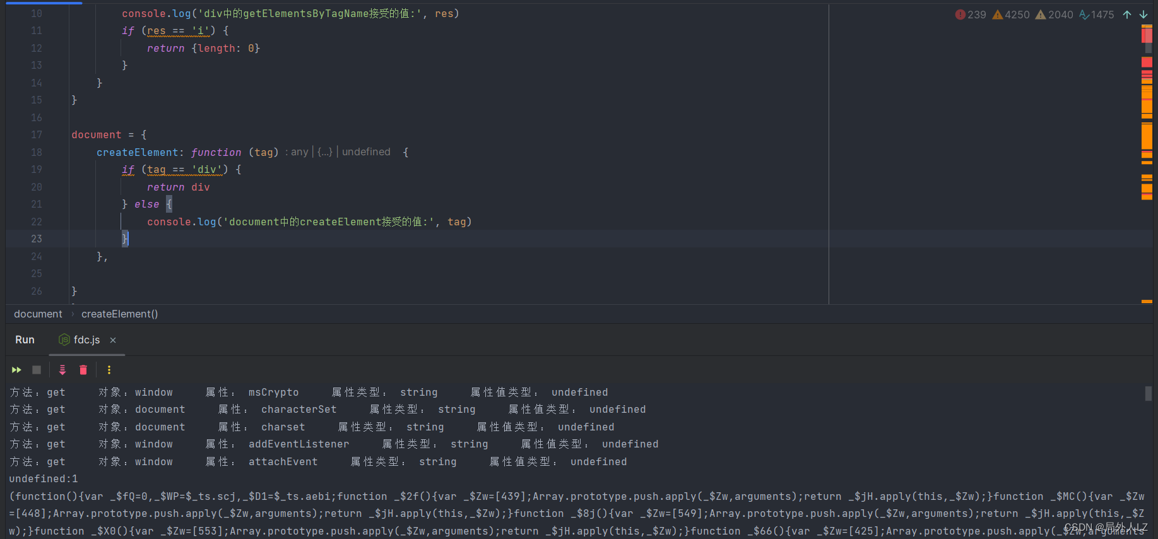Viewport: 1158px width, 539px height.
Task: Go to next highlighted error arrow
Action: [1143, 15]
